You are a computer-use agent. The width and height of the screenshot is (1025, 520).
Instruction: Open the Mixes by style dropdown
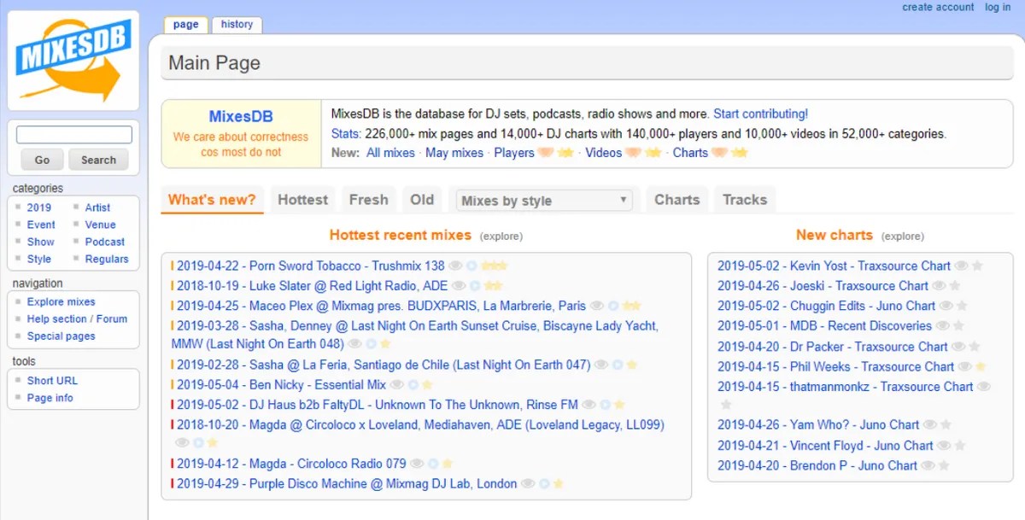tap(545, 201)
